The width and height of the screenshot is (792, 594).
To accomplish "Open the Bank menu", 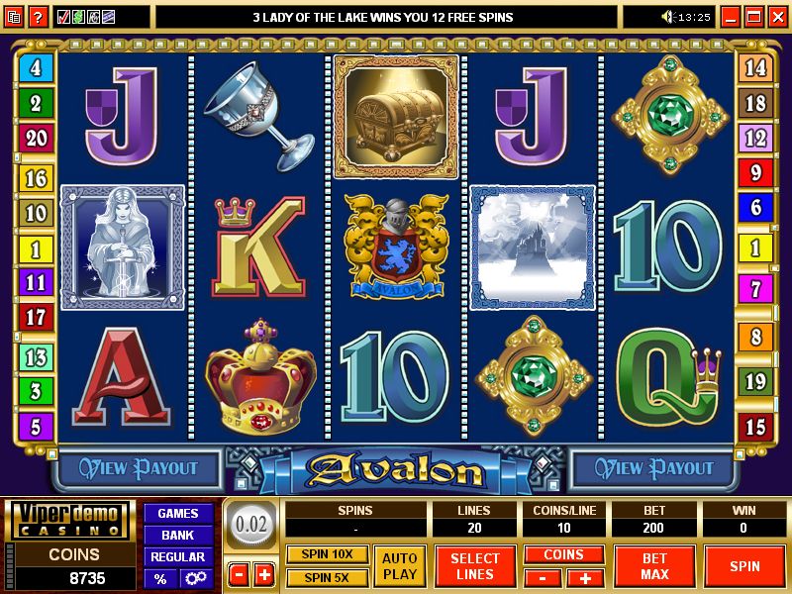I will click(x=178, y=536).
